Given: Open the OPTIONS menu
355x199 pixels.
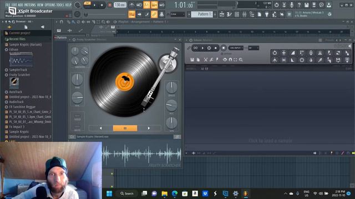Looking at the screenshot, I should click(50, 5).
